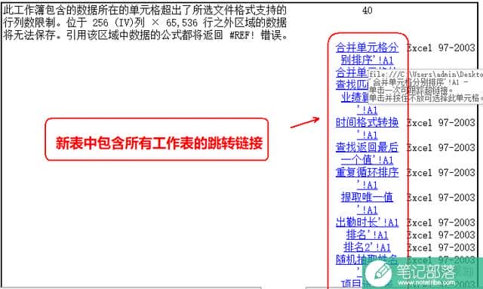Select the compatibility warning text cell
The image size is (483, 289).
(x=145, y=23)
